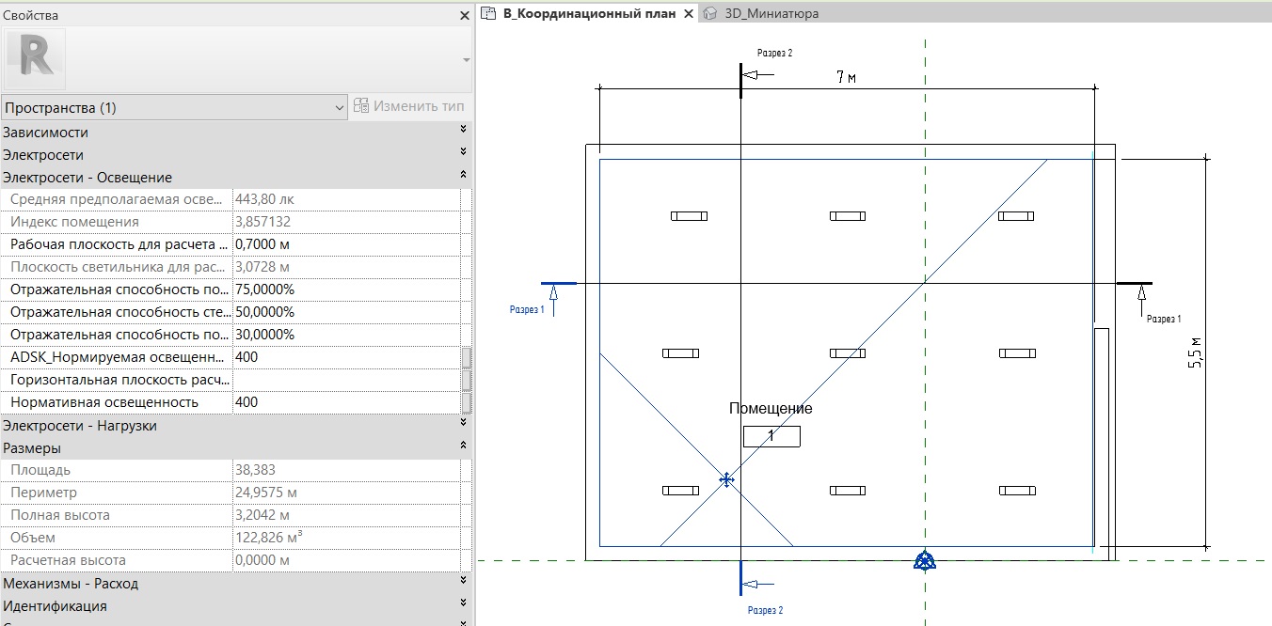Select the Площадь row label

tap(40, 470)
